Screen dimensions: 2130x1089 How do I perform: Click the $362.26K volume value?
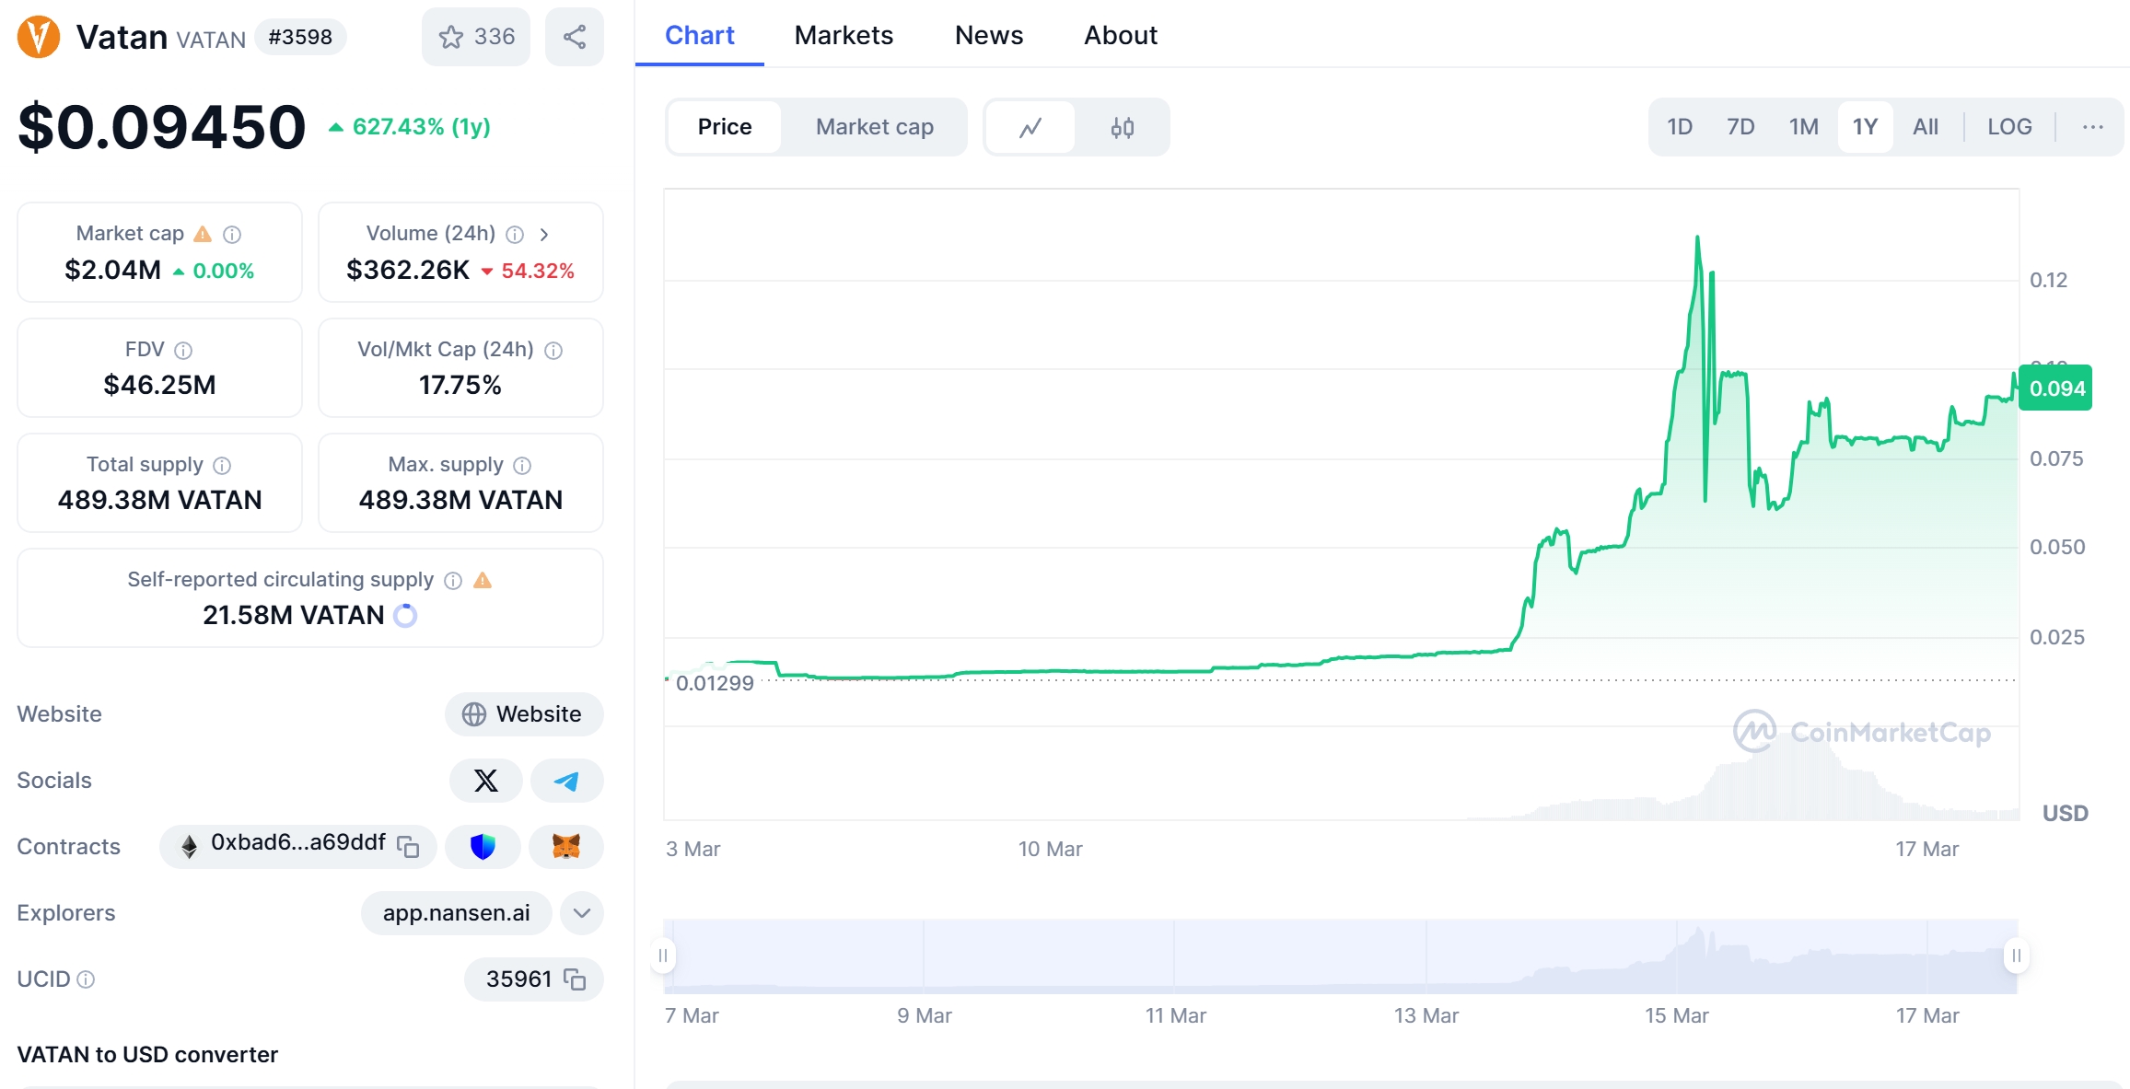[408, 270]
